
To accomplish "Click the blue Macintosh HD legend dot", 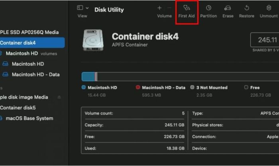I will coord(83,87).
